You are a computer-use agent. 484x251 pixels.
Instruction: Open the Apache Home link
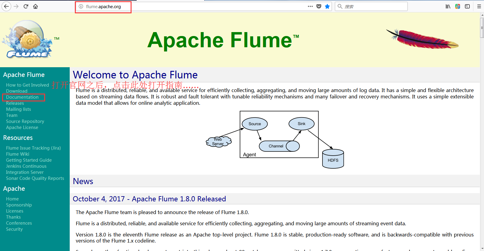point(12,199)
